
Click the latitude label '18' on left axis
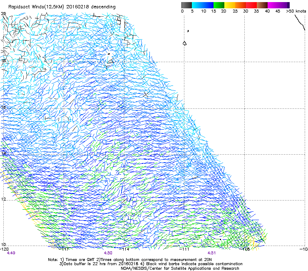pos(3,60)
